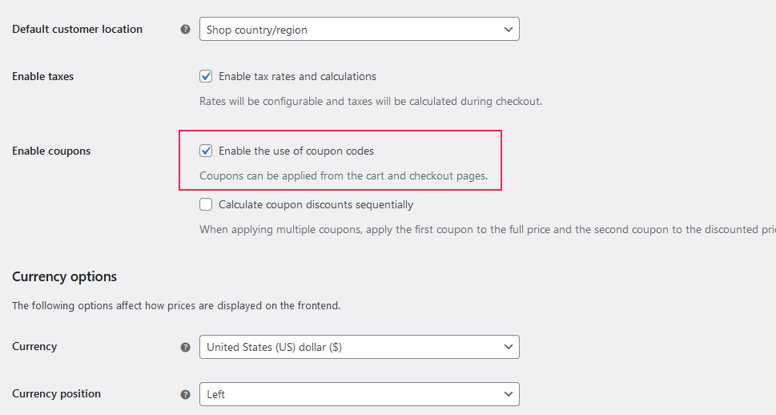Click the 'Currency position' field label
The width and height of the screenshot is (776, 415).
click(56, 394)
